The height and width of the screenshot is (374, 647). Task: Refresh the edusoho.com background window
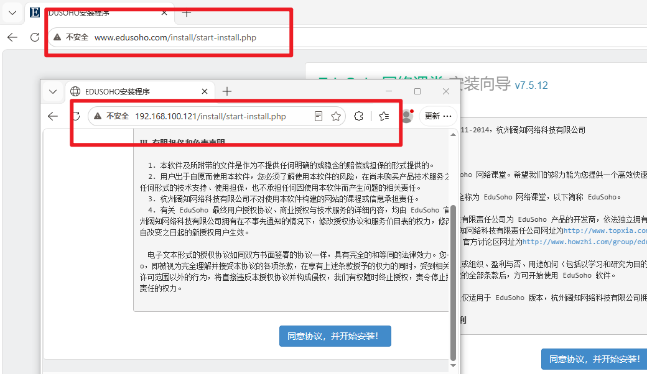point(35,37)
